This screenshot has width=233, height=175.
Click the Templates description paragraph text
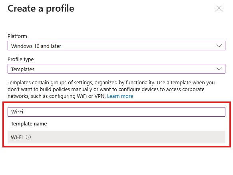click(111, 89)
